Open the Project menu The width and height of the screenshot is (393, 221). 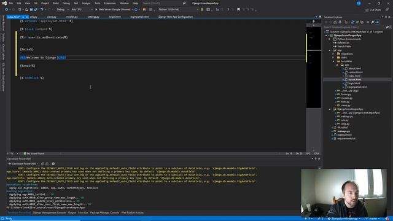pyautogui.click(x=45, y=3)
